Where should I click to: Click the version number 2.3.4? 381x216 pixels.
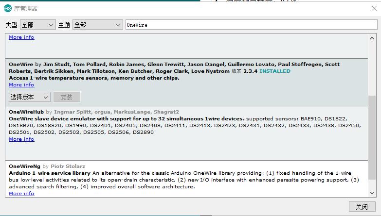(x=250, y=71)
